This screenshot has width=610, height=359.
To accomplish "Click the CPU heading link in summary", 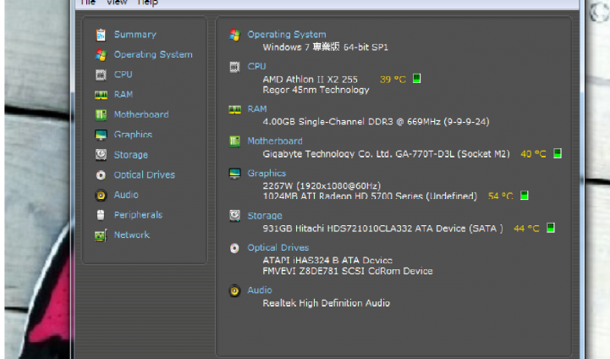I will pyautogui.click(x=256, y=67).
